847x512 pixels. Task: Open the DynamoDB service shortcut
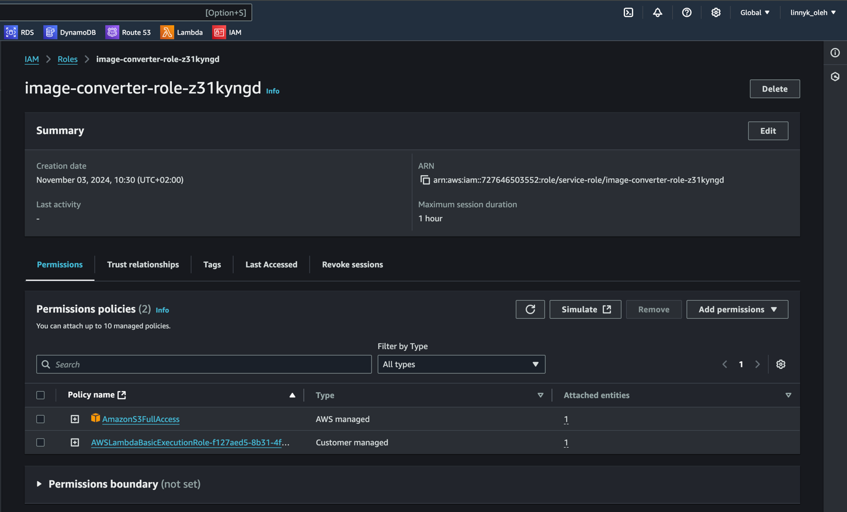[x=70, y=32]
